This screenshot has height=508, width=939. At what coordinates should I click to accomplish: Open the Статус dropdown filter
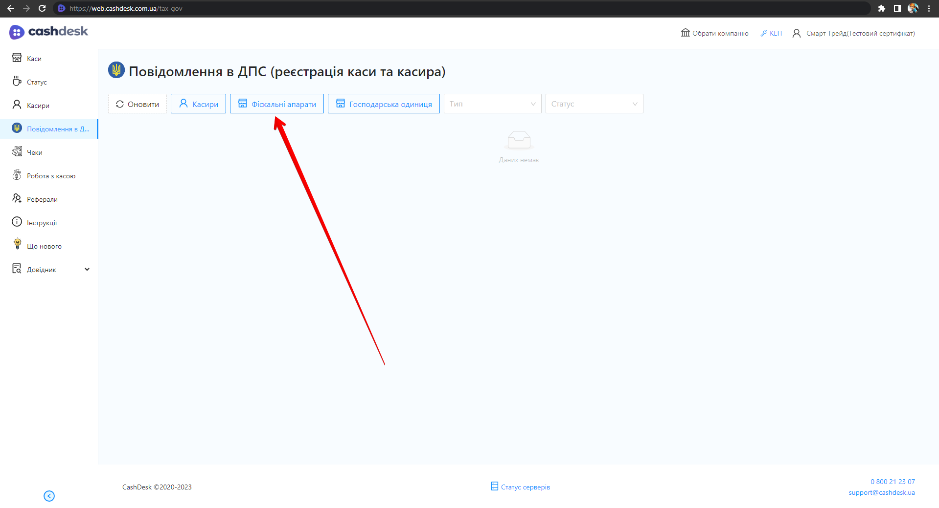[594, 104]
